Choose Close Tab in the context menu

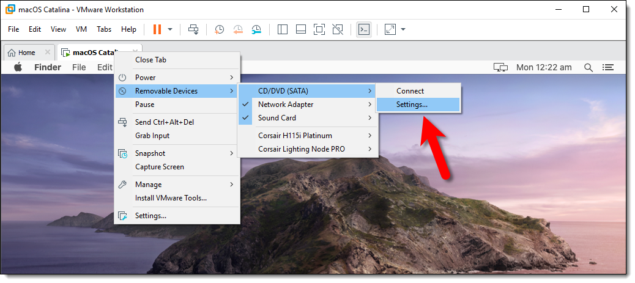click(177, 60)
